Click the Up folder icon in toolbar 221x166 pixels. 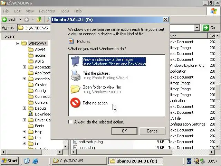point(39,19)
